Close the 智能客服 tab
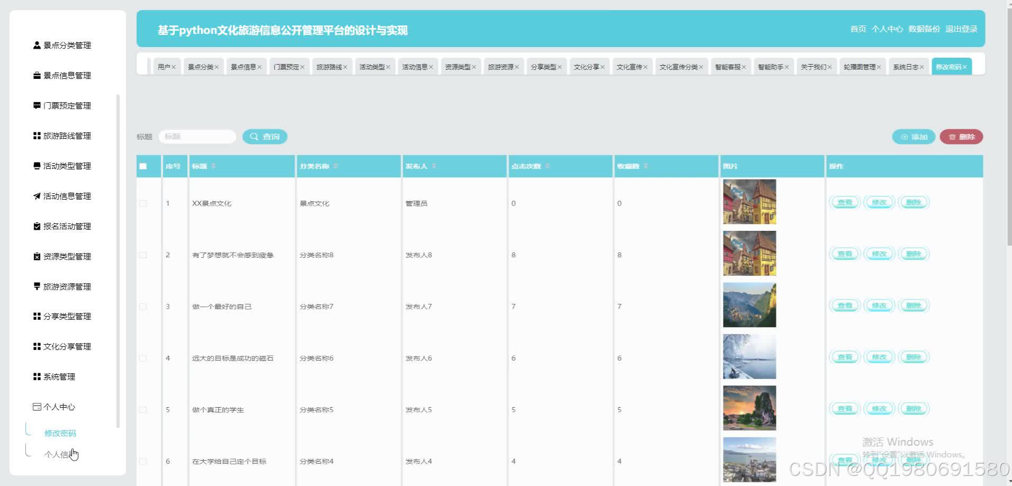1012x486 pixels. [744, 67]
